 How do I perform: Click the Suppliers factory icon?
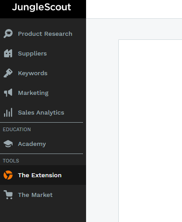tap(8, 53)
